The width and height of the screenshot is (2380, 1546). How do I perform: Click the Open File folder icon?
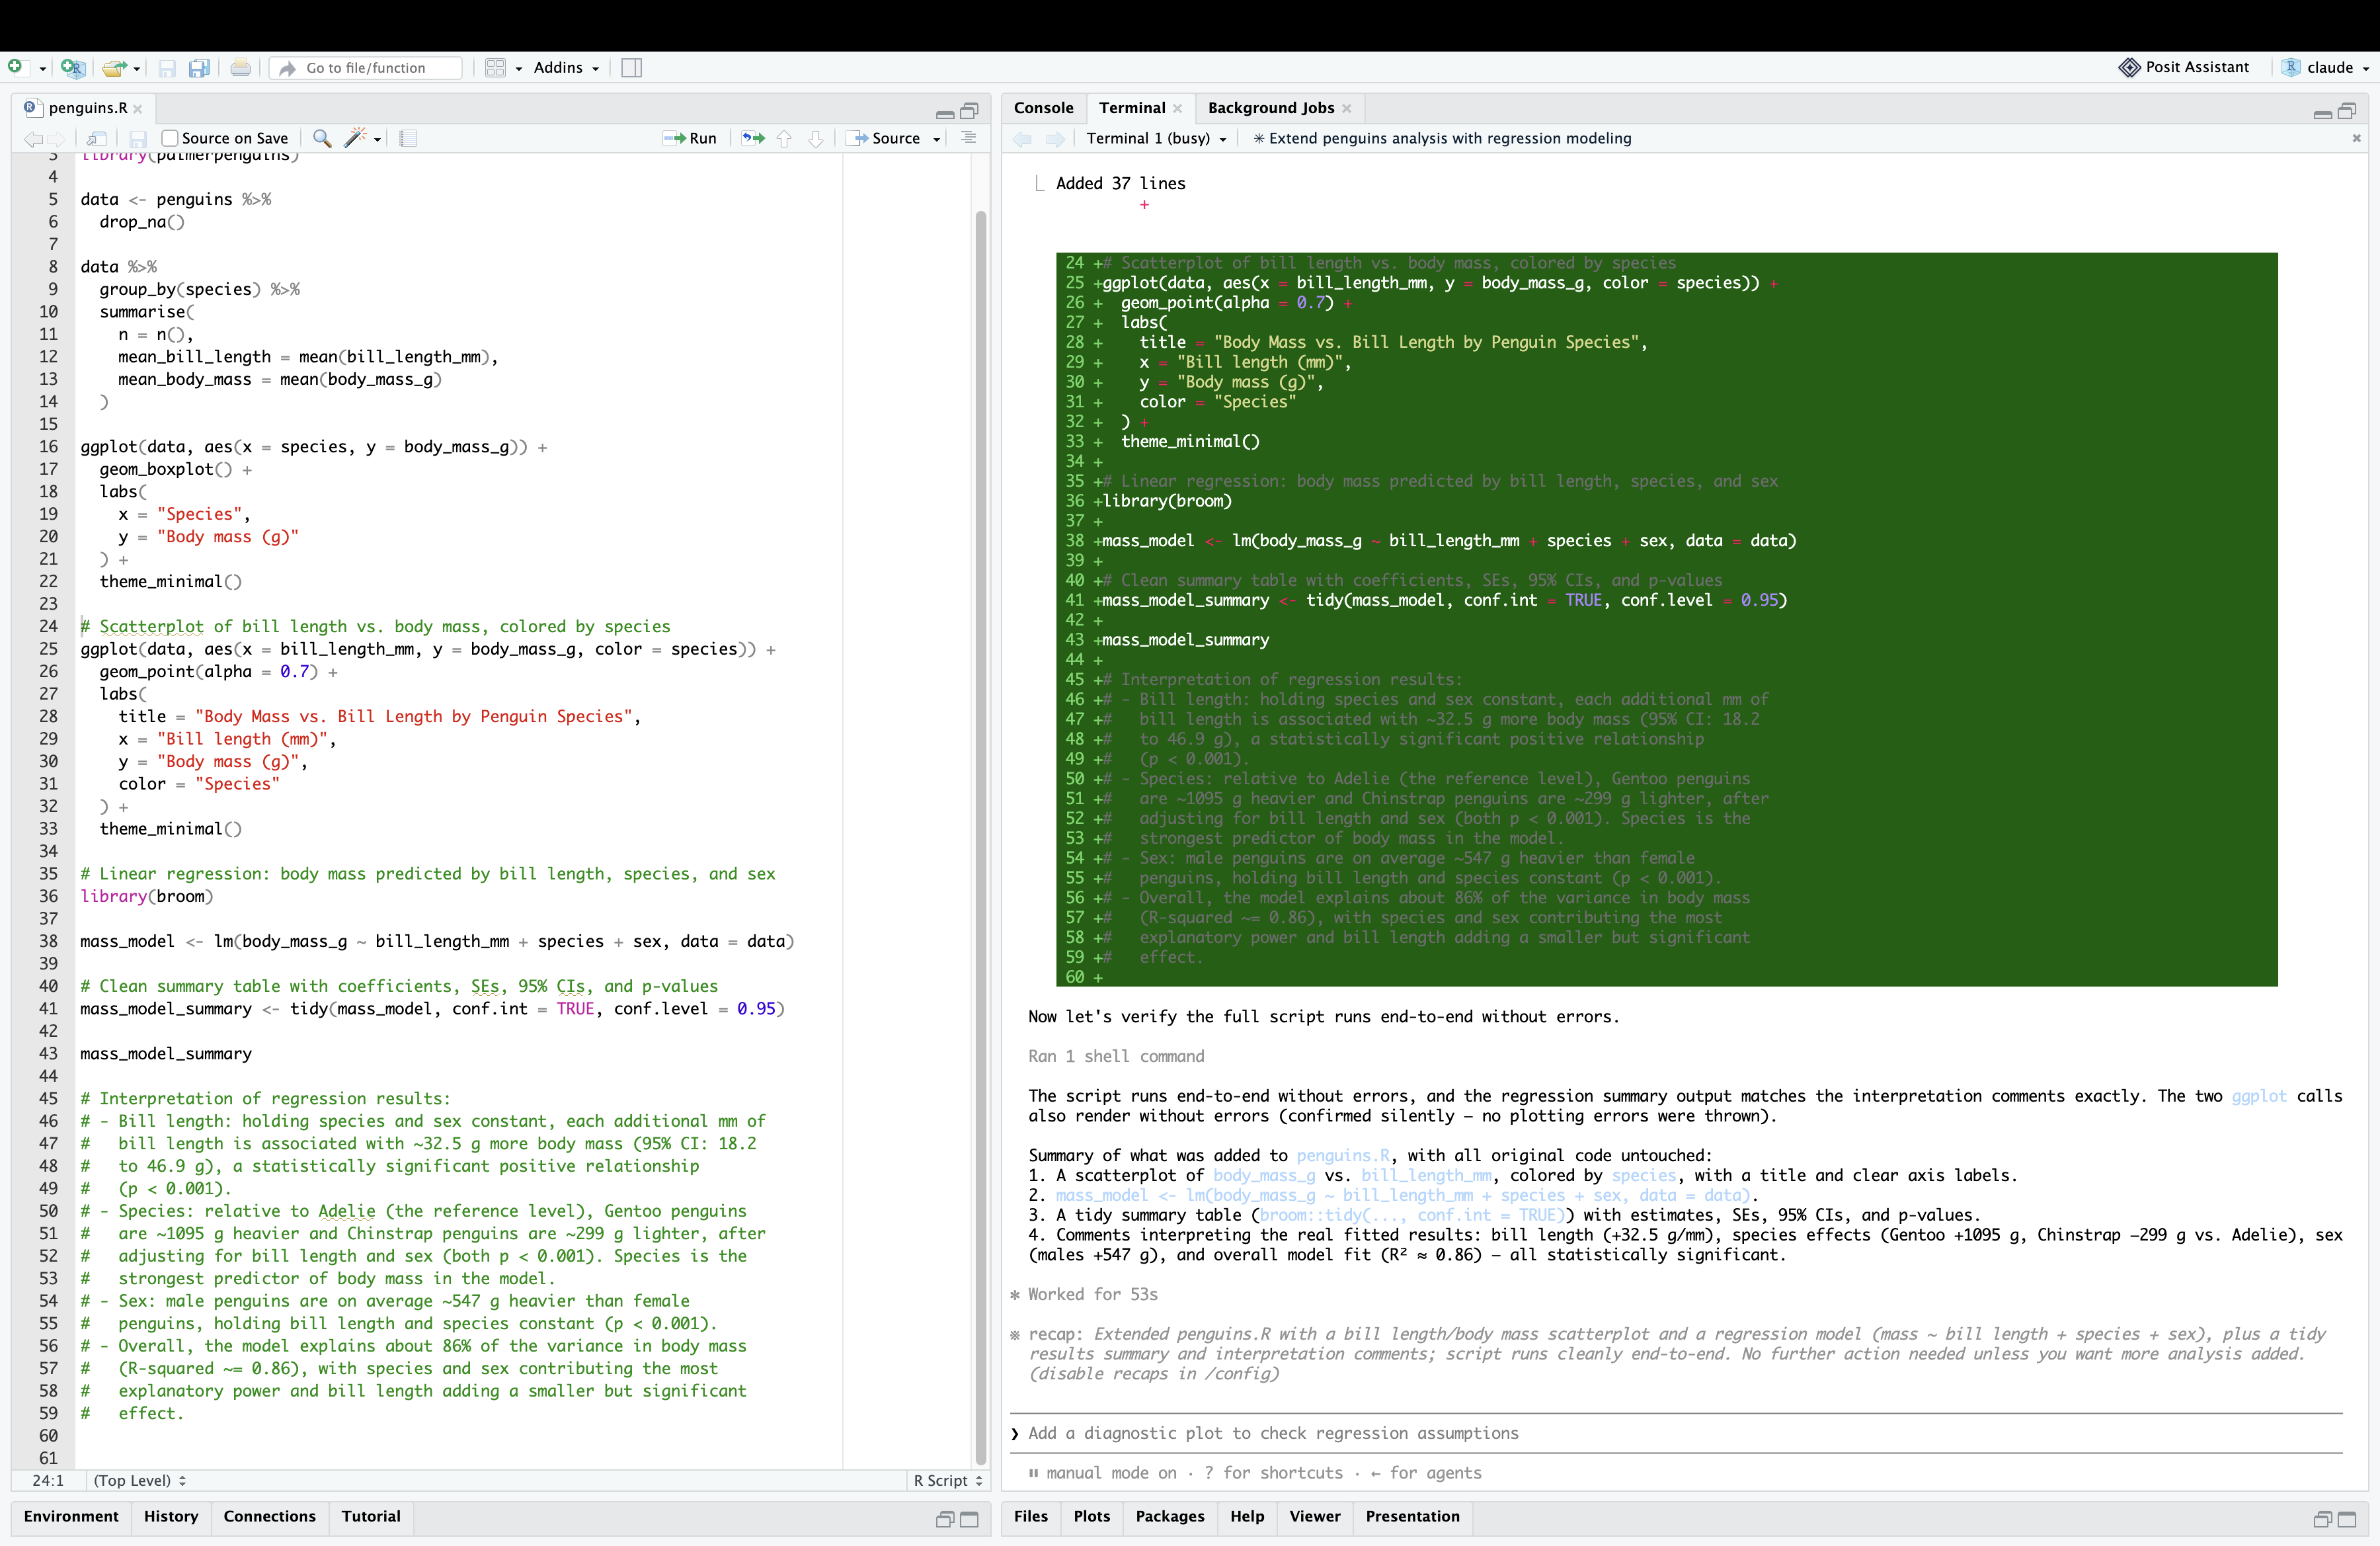[x=115, y=68]
